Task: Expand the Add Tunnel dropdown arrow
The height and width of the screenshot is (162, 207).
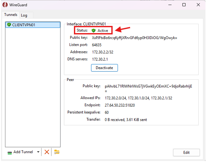Action: [38, 152]
